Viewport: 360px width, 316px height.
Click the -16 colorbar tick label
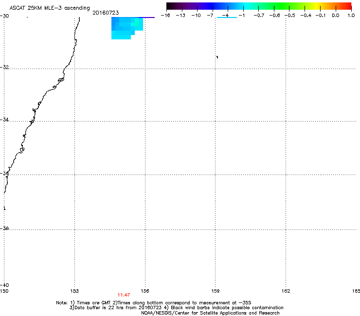pos(165,16)
